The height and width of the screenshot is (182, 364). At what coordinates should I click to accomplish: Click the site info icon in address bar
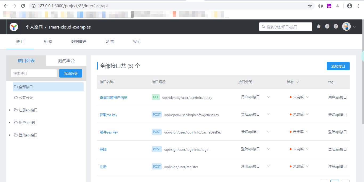(x=34, y=6)
